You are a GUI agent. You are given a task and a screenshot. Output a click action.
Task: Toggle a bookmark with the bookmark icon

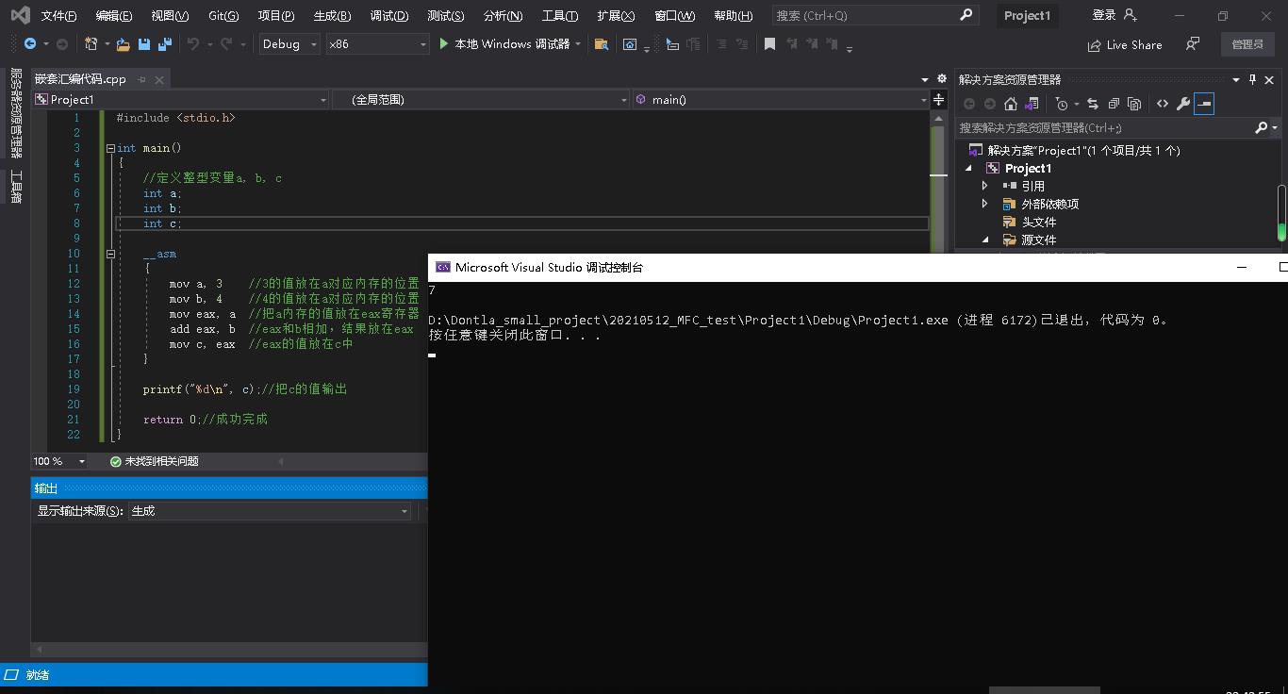[769, 44]
